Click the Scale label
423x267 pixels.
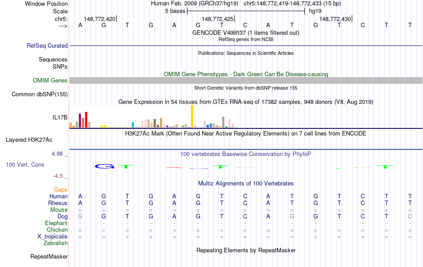click(61, 11)
